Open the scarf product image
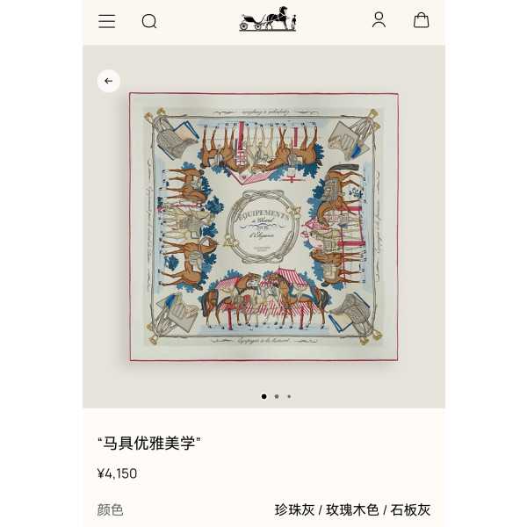527x527 pixels. [x=263, y=227]
